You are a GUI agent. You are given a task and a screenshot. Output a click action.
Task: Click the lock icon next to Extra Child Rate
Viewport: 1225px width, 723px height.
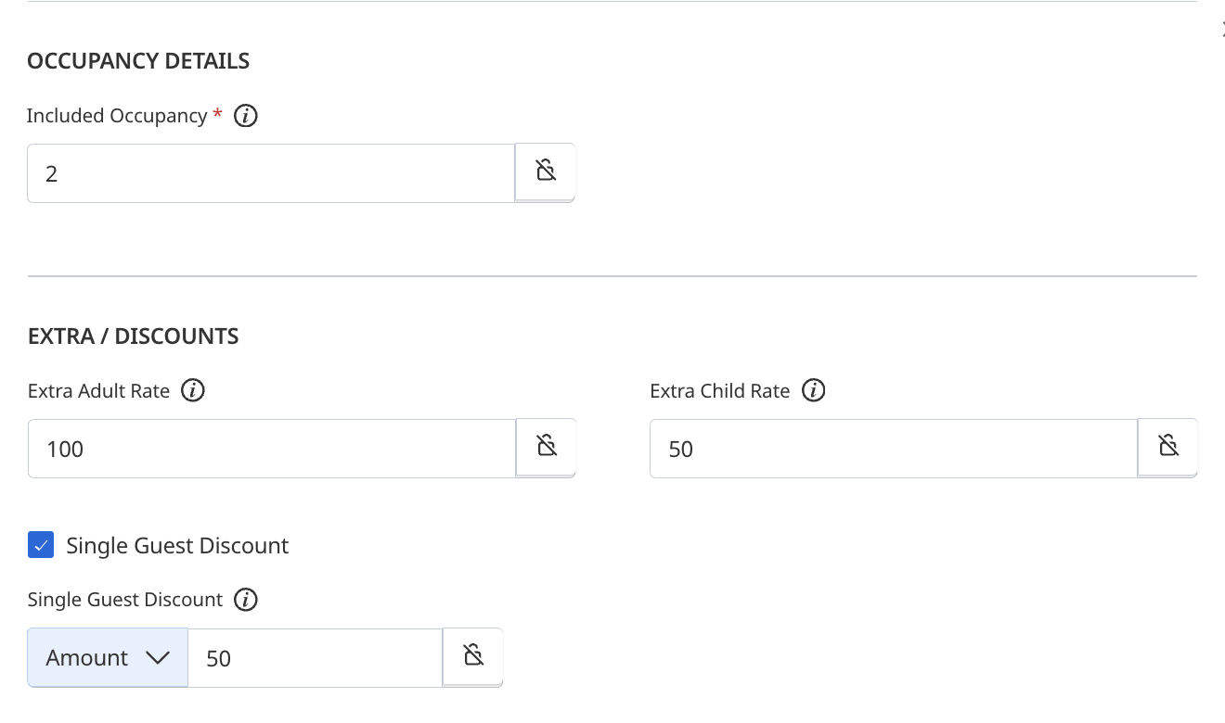1168,448
